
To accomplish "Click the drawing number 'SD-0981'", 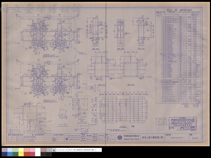I will pos(196,138).
